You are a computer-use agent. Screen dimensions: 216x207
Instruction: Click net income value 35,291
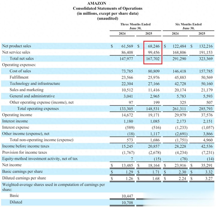207,165
